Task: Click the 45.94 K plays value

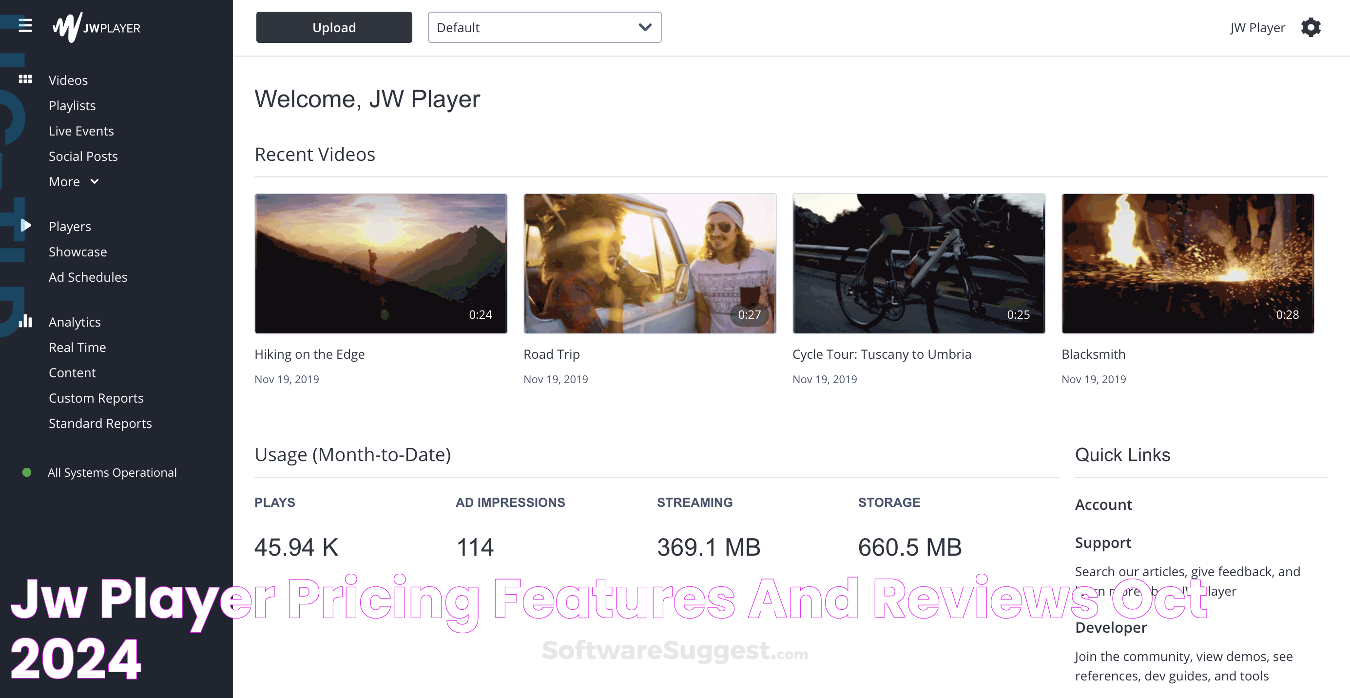Action: [297, 547]
